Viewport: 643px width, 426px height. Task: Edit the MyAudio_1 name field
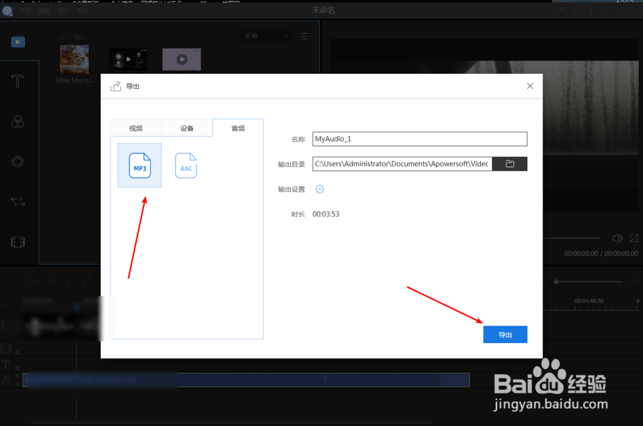pos(419,139)
